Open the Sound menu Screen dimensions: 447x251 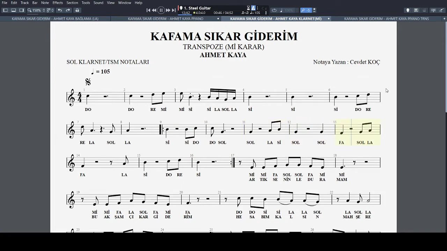[x=98, y=3]
